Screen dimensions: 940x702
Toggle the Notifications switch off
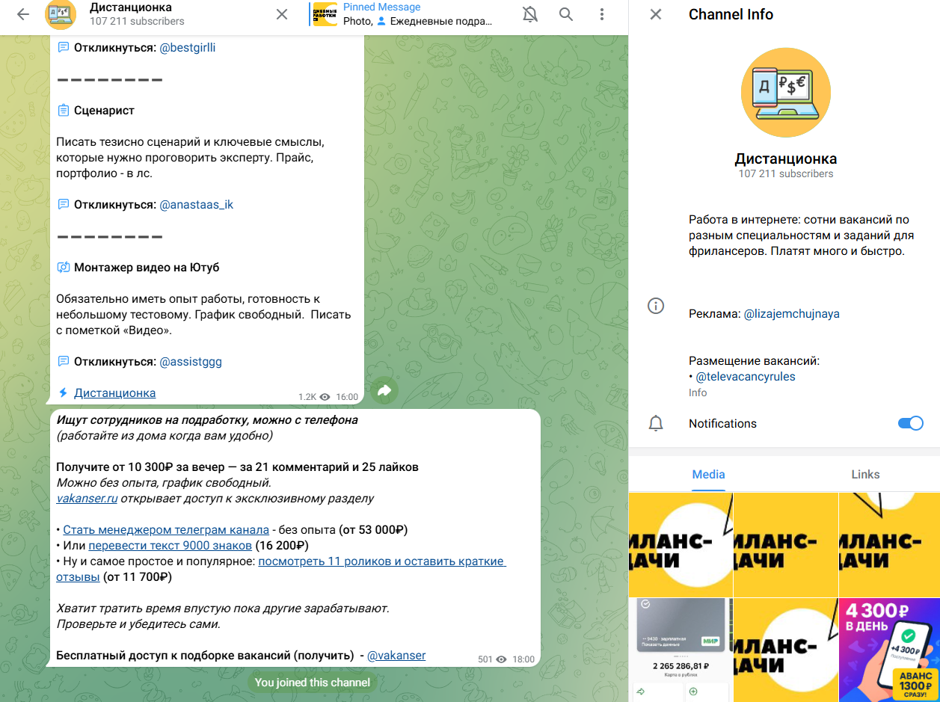pos(910,423)
